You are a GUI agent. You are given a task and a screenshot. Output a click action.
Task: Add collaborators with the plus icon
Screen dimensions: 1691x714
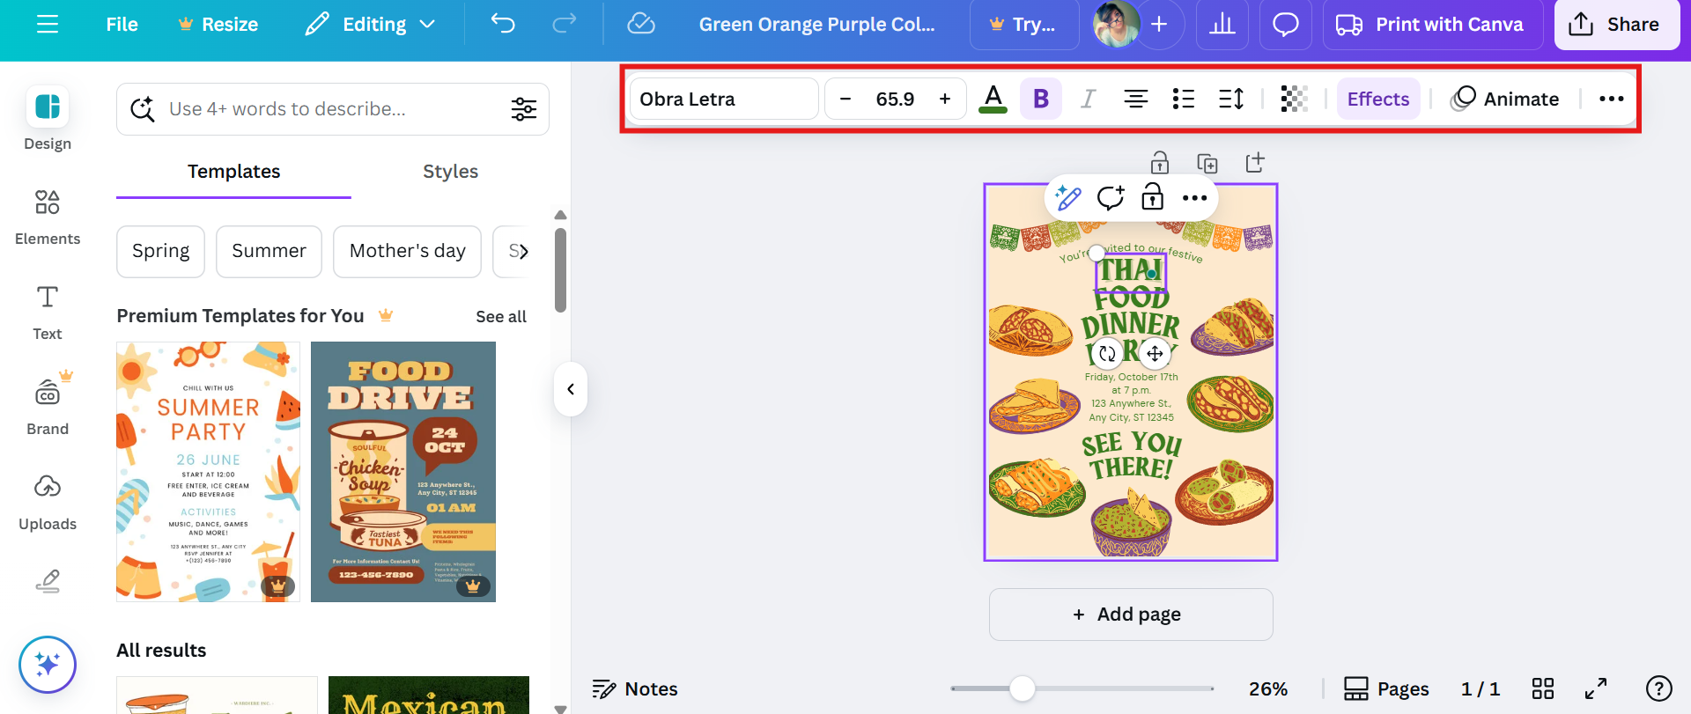[1159, 25]
